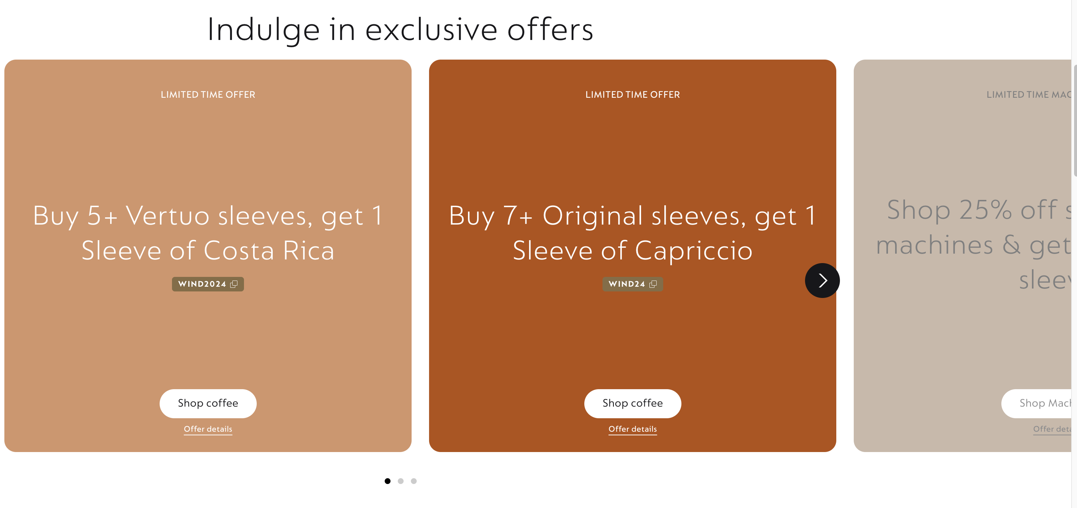This screenshot has width=1077, height=508.
Task: Click the page's vertical scrollbar
Action: pyautogui.click(x=1074, y=121)
